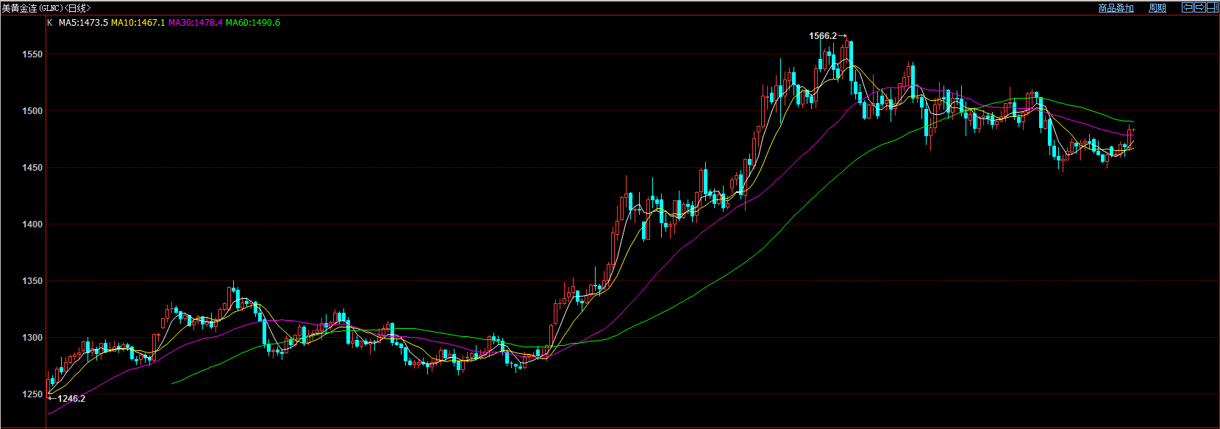Select the yellow MA10:1467.1 indicator label
Image resolution: width=1220 pixels, height=429 pixels.
138,23
